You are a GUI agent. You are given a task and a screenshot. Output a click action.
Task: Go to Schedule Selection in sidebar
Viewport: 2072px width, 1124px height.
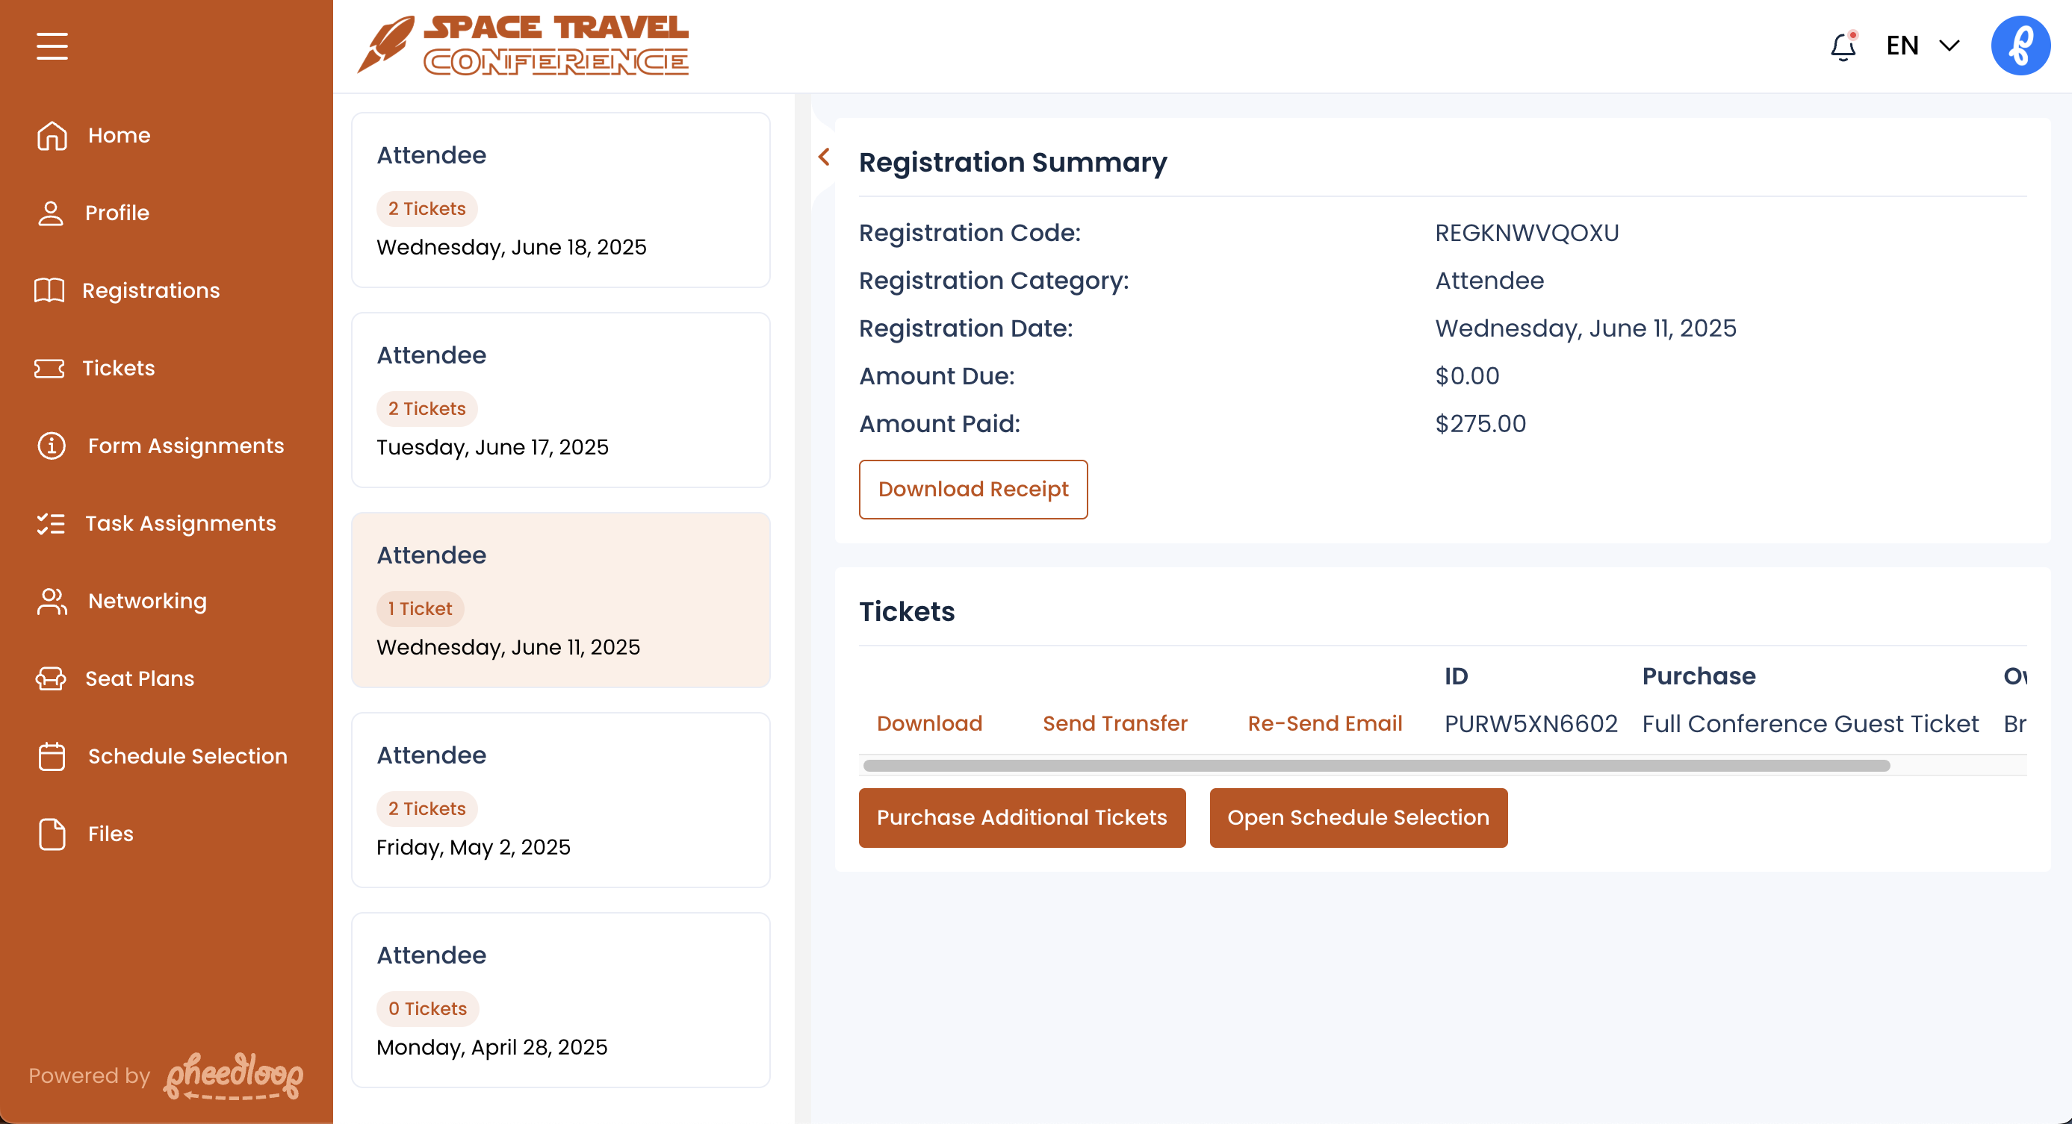click(x=187, y=756)
